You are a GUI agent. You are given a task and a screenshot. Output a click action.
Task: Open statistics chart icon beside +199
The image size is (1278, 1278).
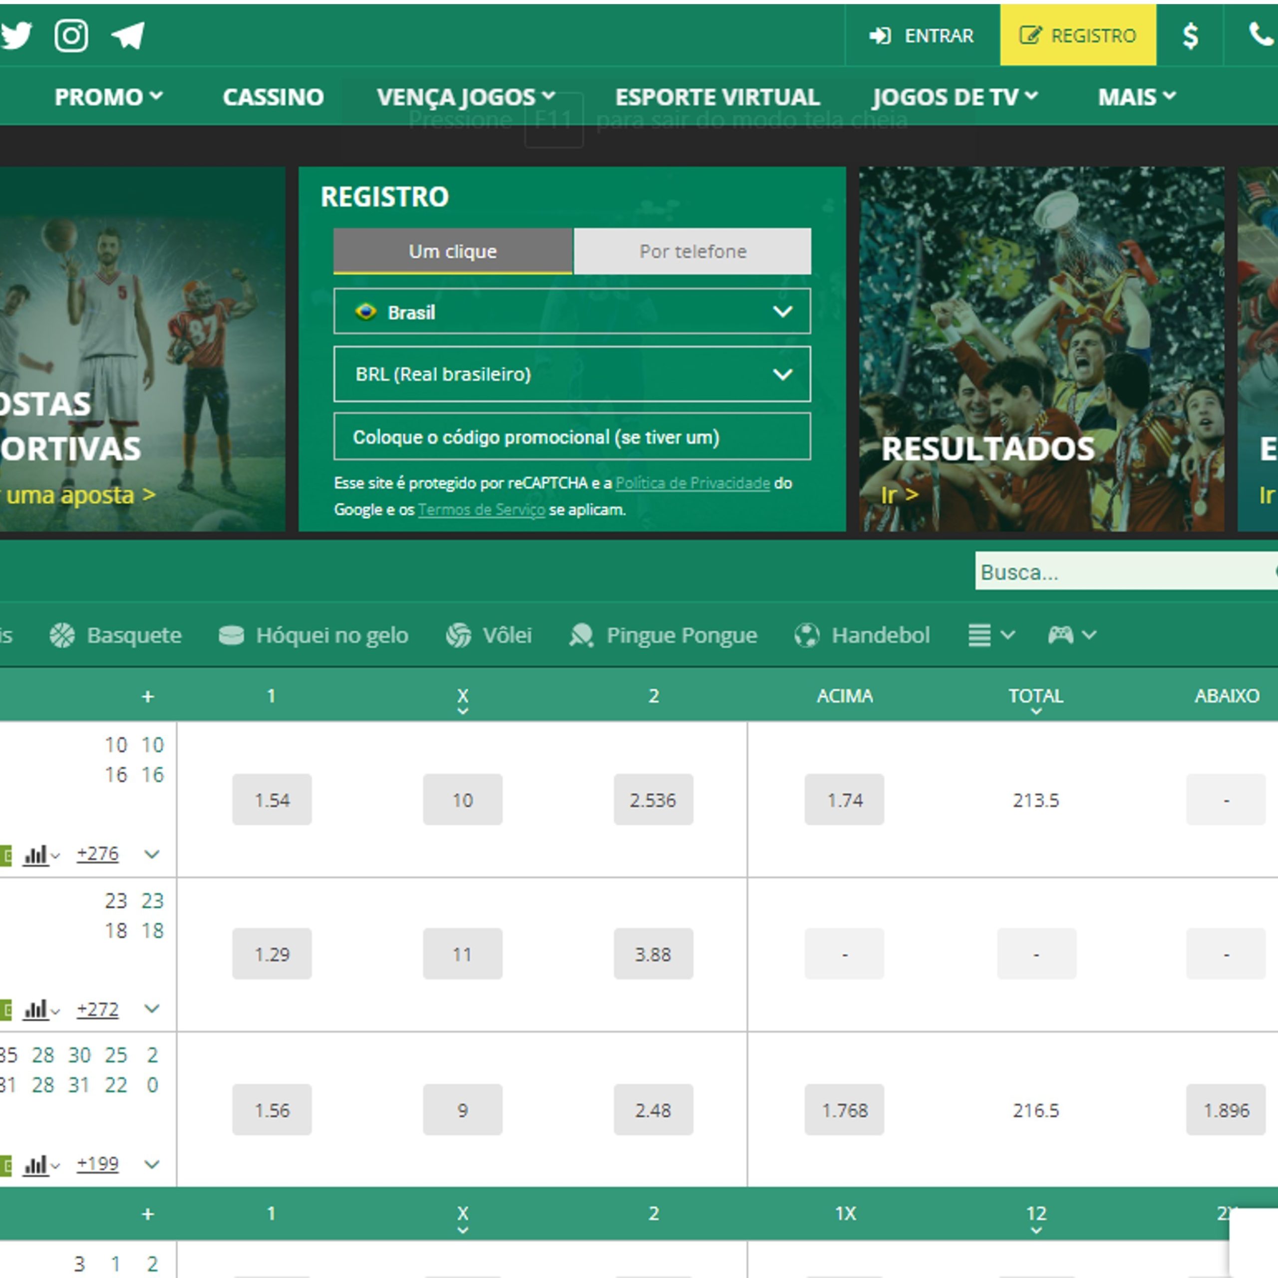click(x=40, y=1165)
